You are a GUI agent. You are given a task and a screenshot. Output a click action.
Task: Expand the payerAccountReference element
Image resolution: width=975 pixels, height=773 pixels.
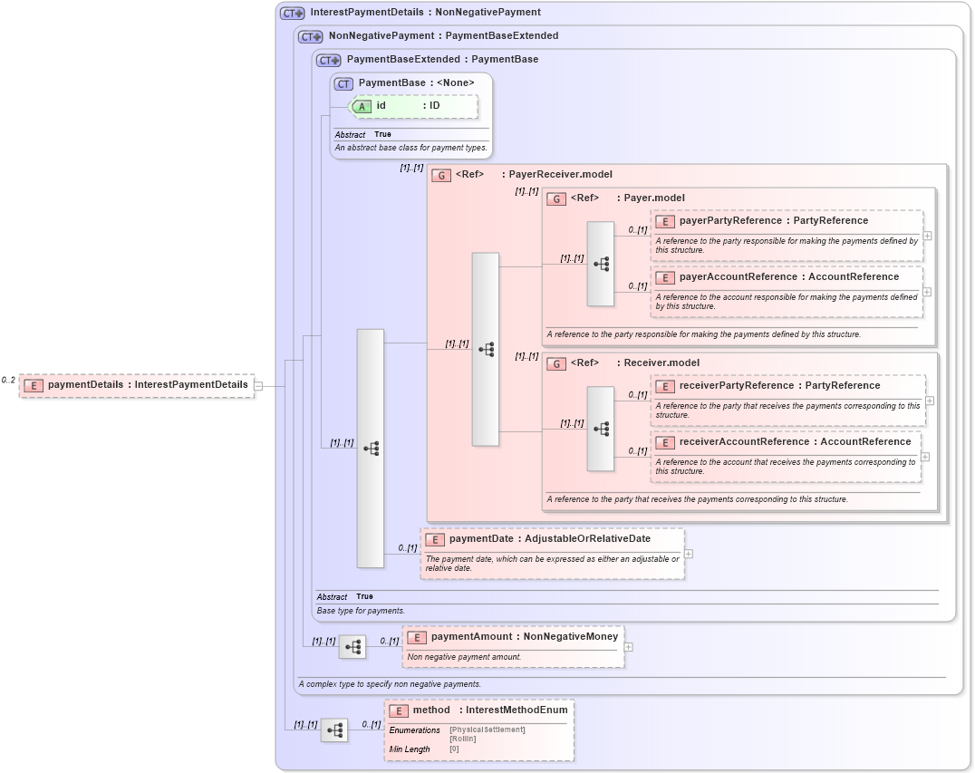926,292
